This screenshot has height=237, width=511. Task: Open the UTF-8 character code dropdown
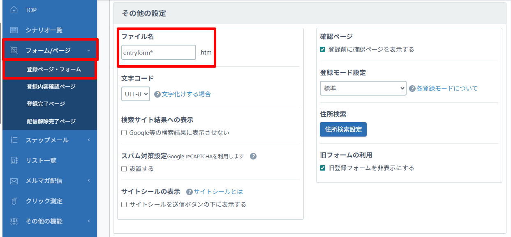click(x=136, y=94)
